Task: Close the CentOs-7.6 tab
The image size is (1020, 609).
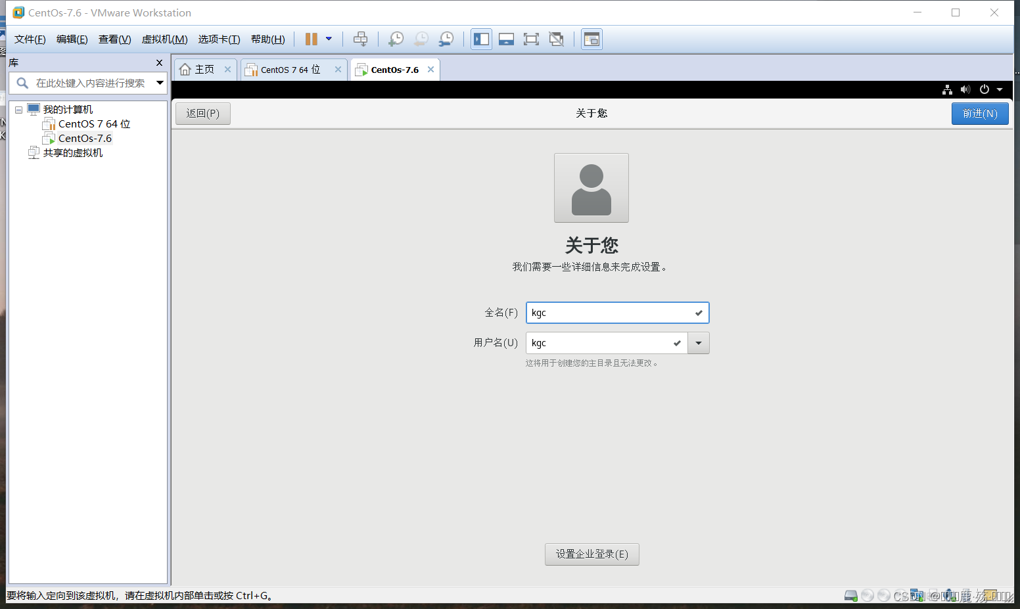Action: coord(430,70)
